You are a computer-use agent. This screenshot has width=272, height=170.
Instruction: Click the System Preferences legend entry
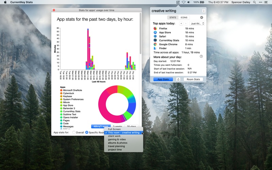point(72,99)
